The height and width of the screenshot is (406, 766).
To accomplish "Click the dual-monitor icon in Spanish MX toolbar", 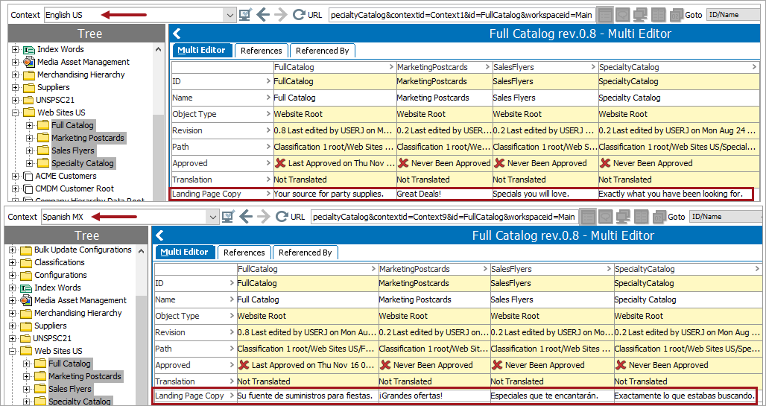I will 623,217.
